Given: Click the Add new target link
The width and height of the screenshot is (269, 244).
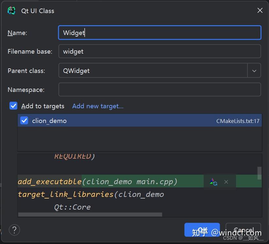Looking at the screenshot, I should (x=98, y=106).
